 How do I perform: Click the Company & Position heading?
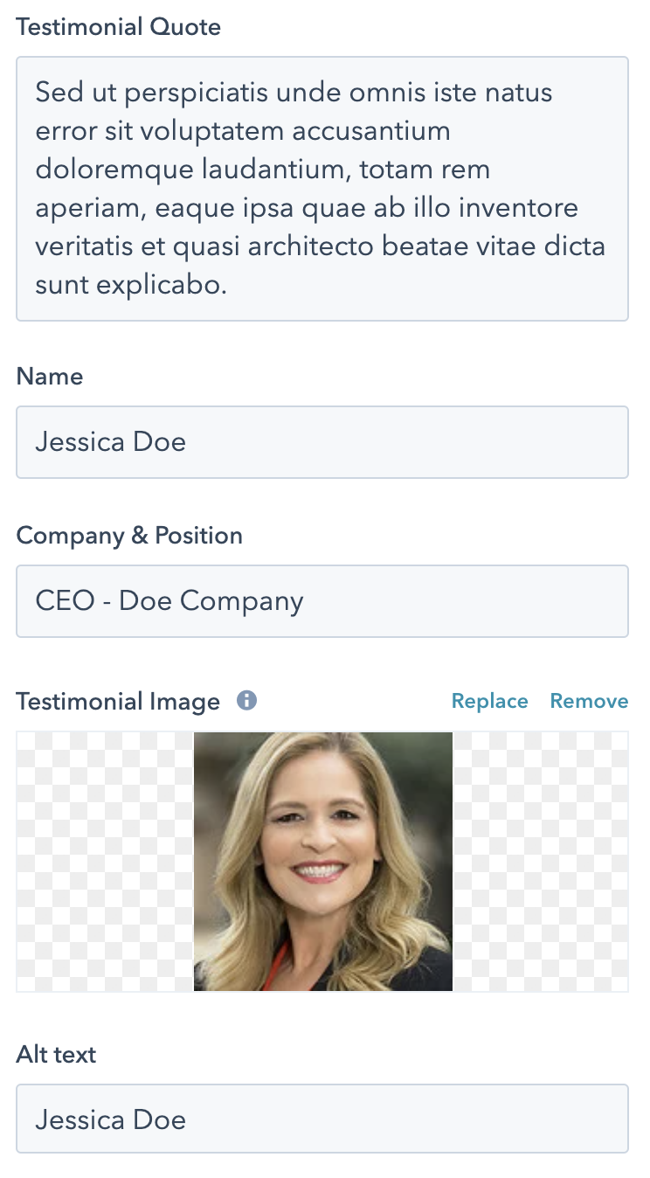[128, 535]
